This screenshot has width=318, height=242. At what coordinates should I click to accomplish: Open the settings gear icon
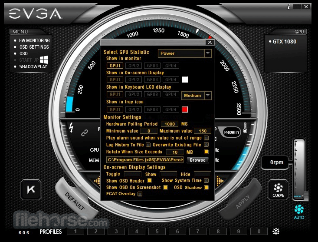click(276, 231)
